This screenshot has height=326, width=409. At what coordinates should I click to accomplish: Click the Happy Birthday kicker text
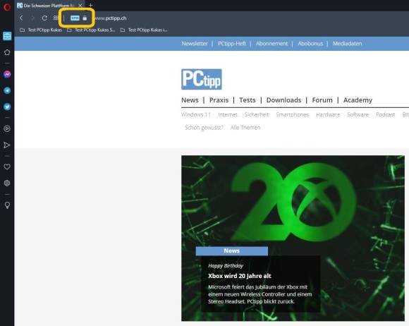pyautogui.click(x=226, y=266)
